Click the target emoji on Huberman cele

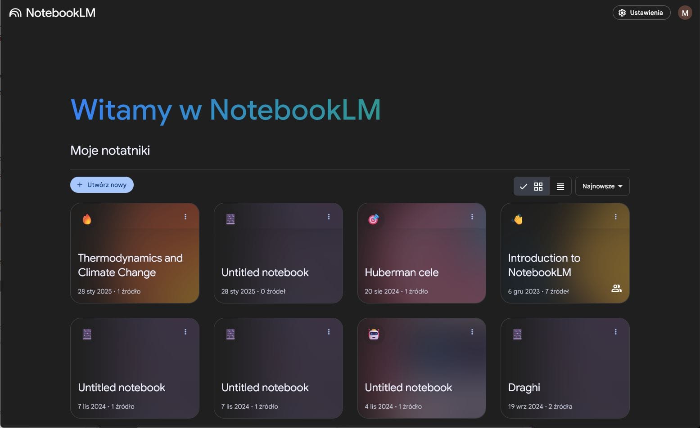point(374,219)
